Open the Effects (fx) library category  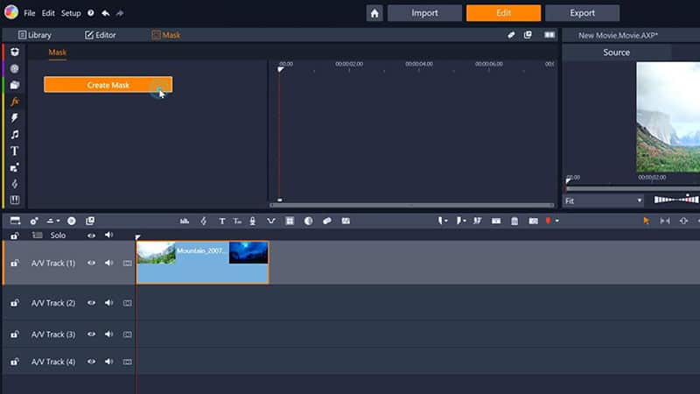tap(15, 102)
